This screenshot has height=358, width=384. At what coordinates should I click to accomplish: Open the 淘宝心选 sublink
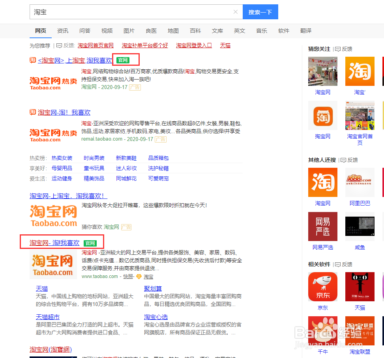point(156,317)
